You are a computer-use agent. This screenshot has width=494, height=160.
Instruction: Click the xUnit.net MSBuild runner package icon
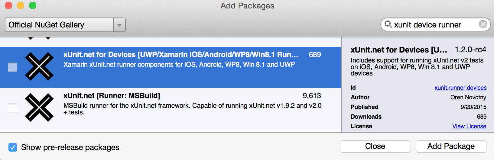click(x=39, y=107)
